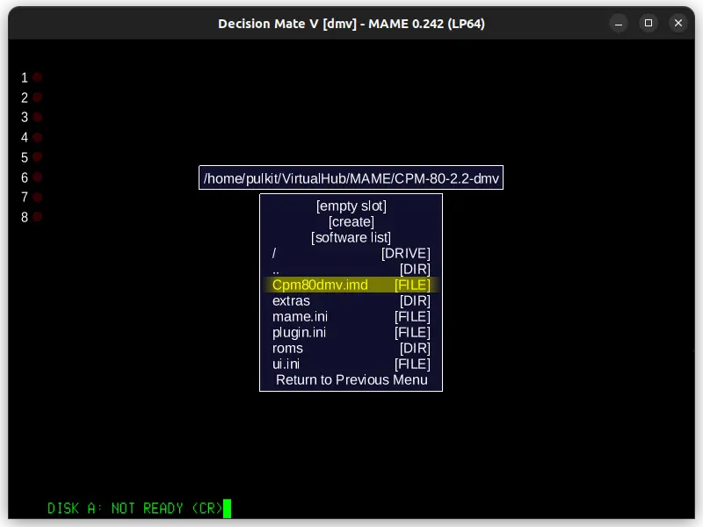Select the mame.ini file
The image size is (703, 527).
pos(351,316)
